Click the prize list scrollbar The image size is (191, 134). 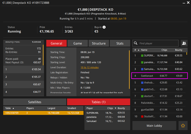[43, 55]
